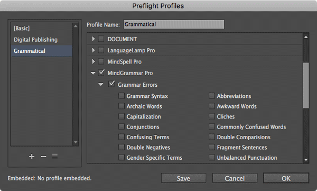The image size is (317, 191).
Task: Click the profile list scrollbar track
Action: click(x=76, y=84)
